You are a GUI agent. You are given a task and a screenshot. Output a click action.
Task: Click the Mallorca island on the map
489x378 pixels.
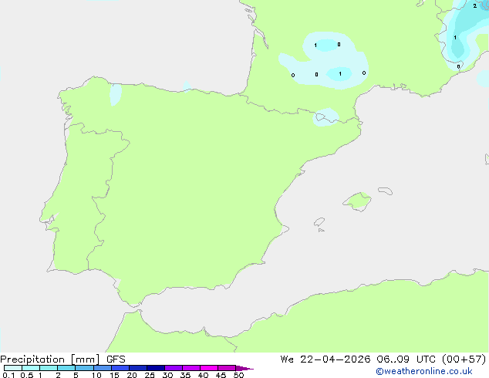(357, 201)
